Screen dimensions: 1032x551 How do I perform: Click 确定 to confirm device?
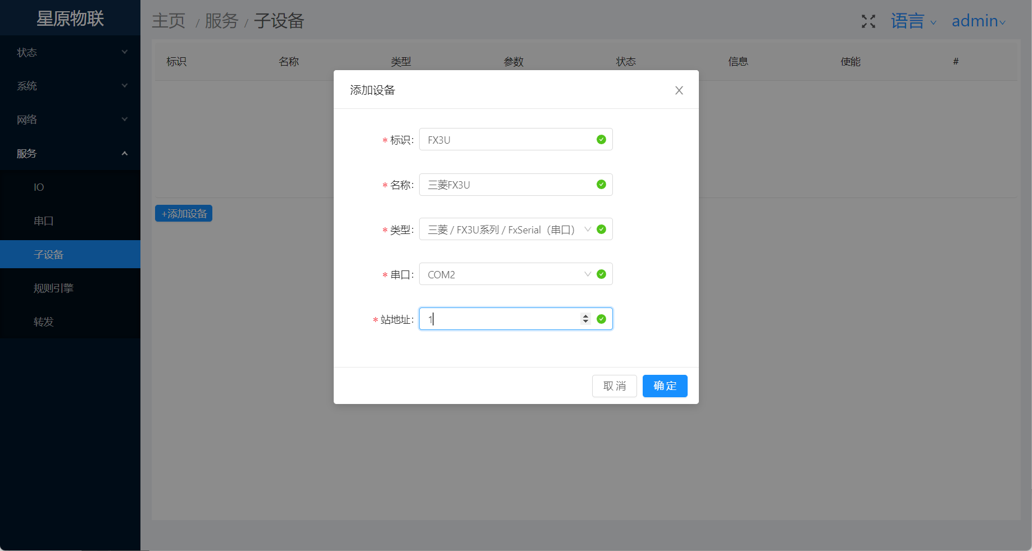pos(665,386)
